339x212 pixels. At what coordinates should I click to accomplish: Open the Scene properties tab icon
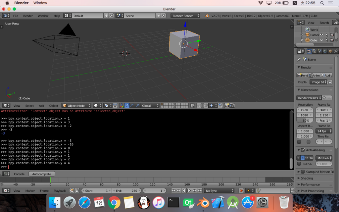319,51
